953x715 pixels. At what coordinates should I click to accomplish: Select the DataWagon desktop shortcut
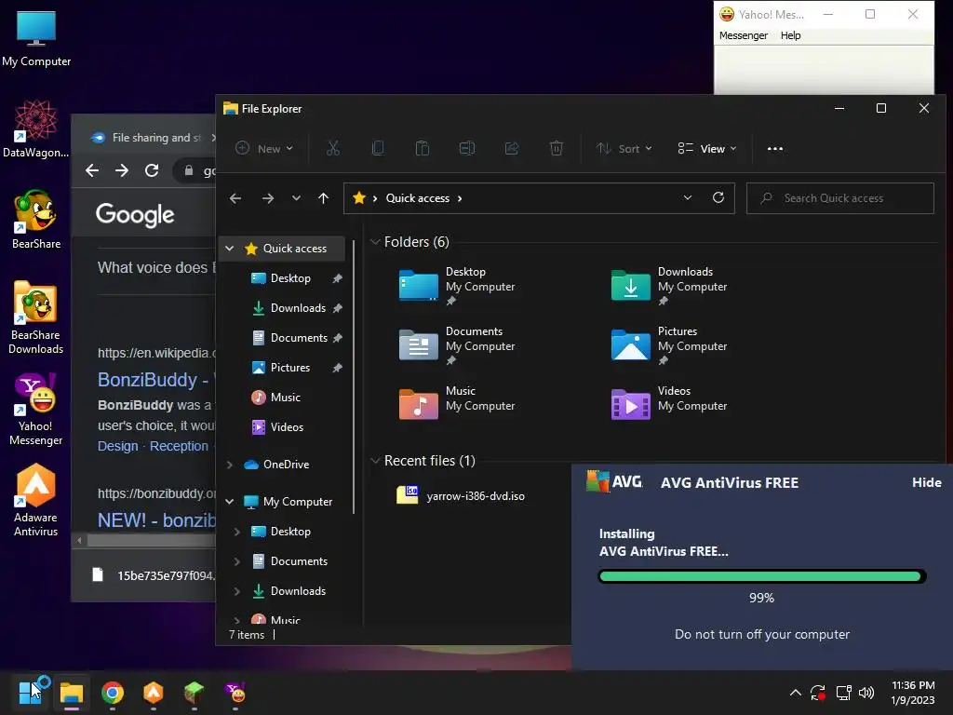tap(35, 128)
